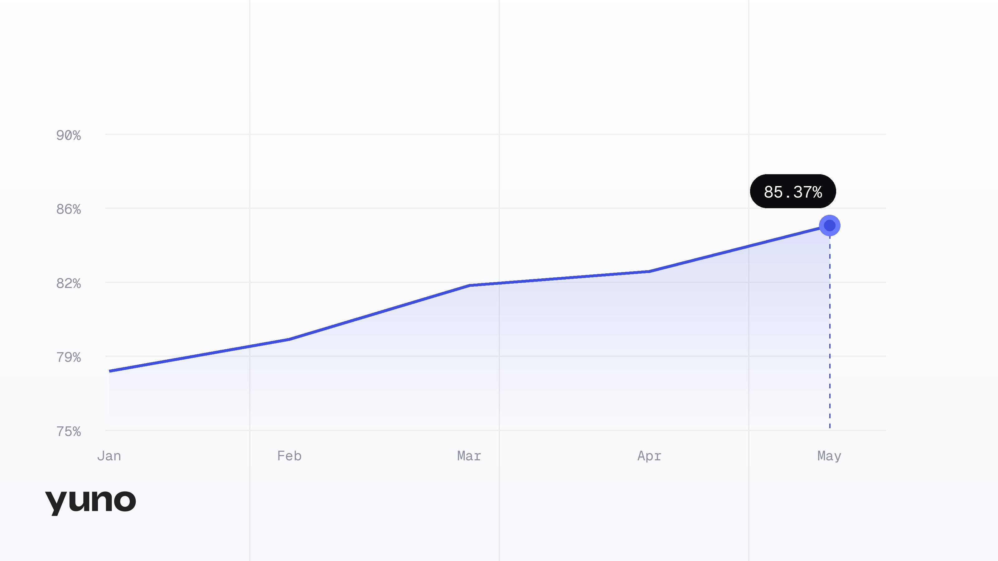Screen dimensions: 998x561
Task: Click the 82% y-axis label
Action: [x=69, y=283]
